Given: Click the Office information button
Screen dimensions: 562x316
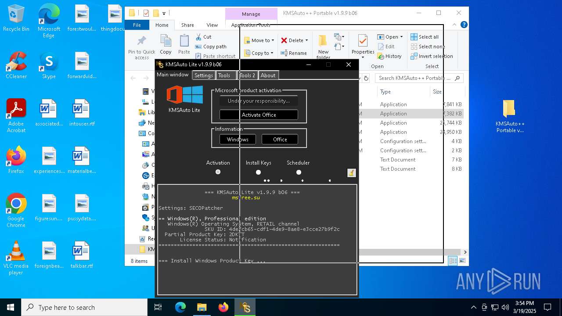Looking at the screenshot, I should 280,140.
